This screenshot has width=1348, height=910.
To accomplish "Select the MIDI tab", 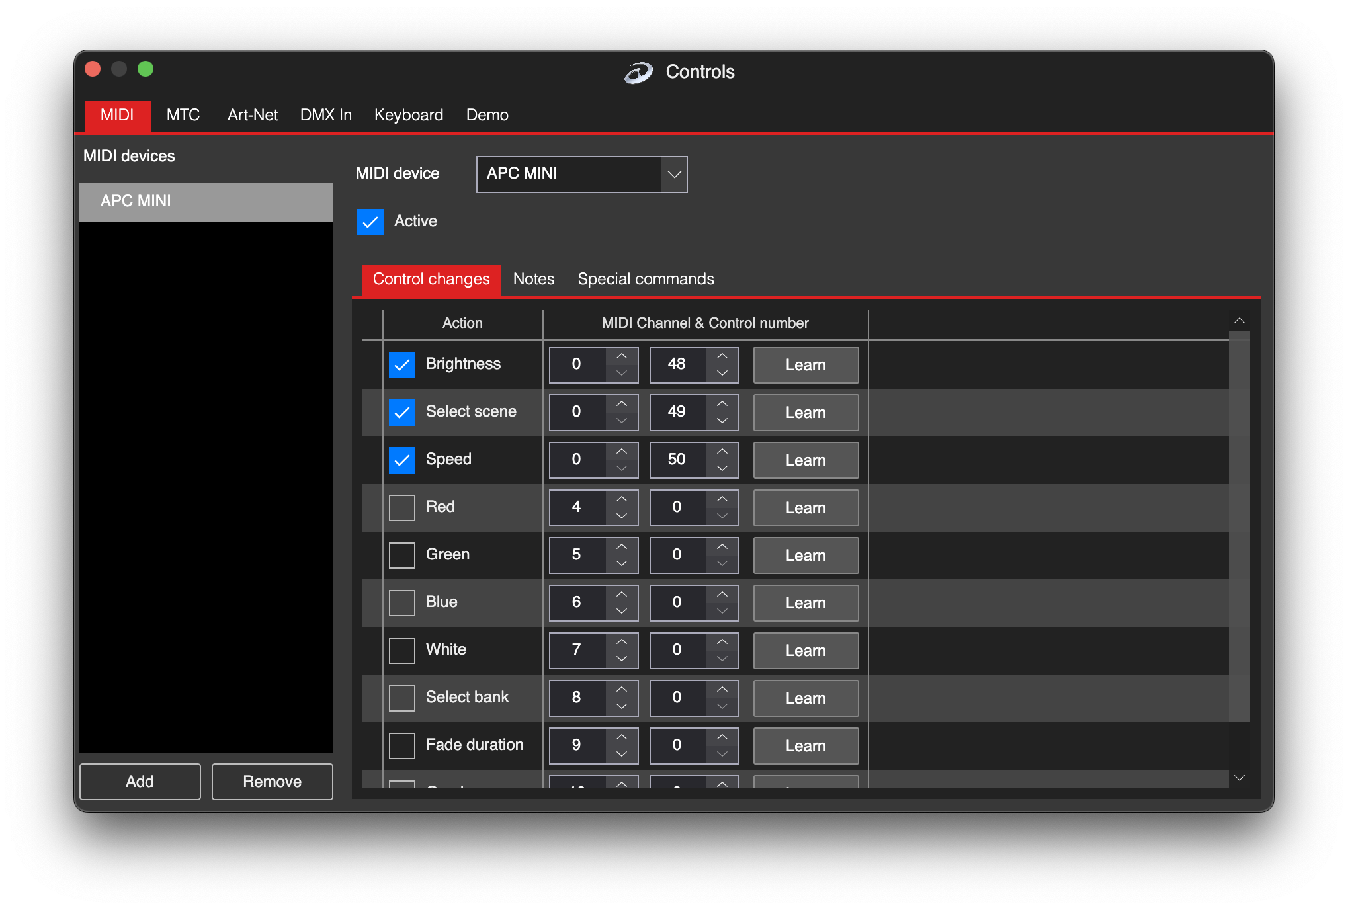I will (x=117, y=115).
